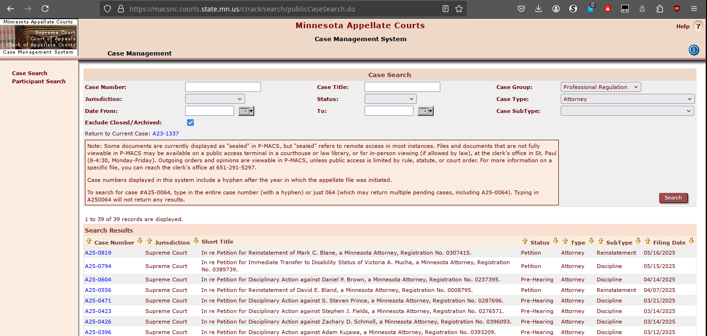Open the Firefox hamburger menu
Screen dimensions: 707x336
[x=694, y=9]
